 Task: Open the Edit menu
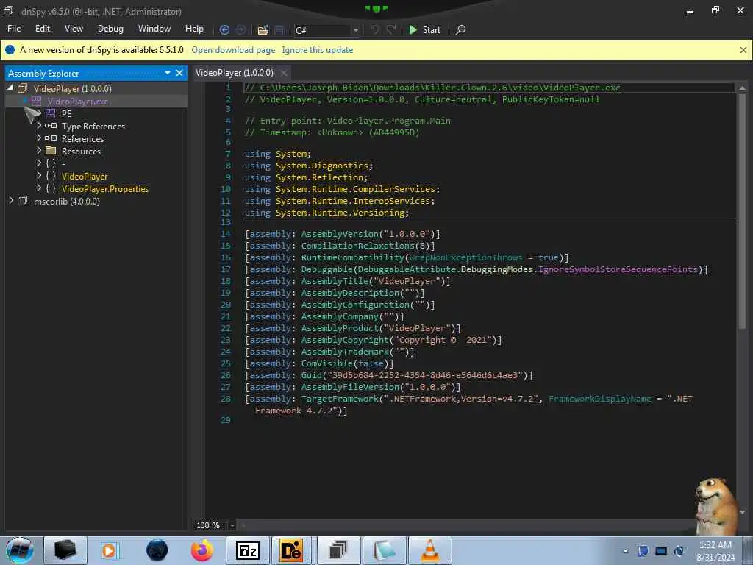tap(42, 29)
